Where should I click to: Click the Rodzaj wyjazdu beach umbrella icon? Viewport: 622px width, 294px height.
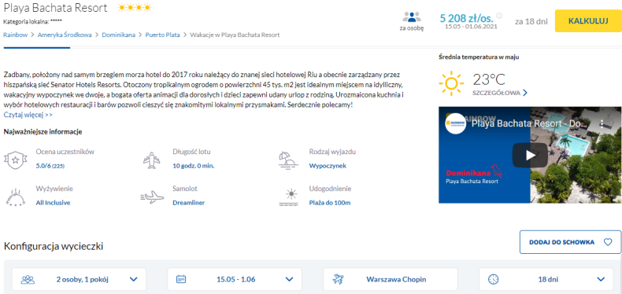[288, 160]
